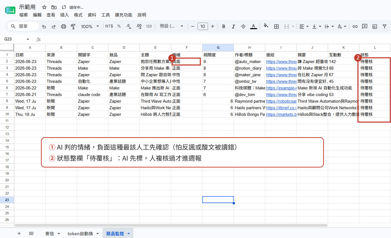Screen dimensions: 391x238
Task: Open the 說明 menu
Action: tap(142, 15)
